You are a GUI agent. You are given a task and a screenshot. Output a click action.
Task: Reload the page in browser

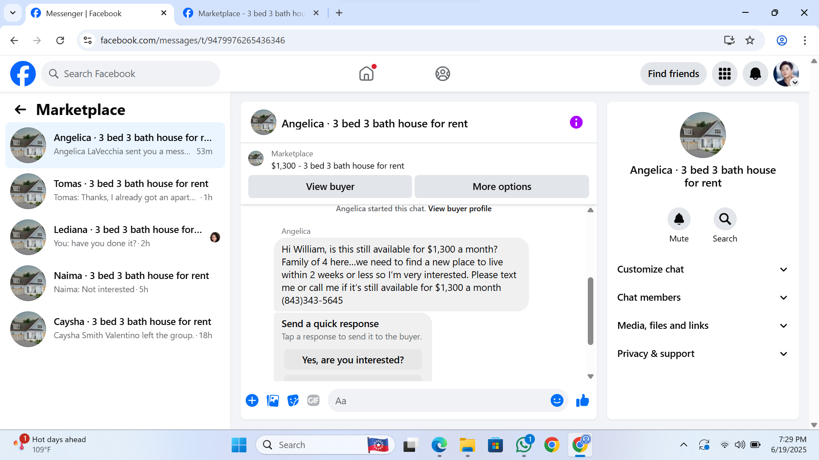(60, 40)
